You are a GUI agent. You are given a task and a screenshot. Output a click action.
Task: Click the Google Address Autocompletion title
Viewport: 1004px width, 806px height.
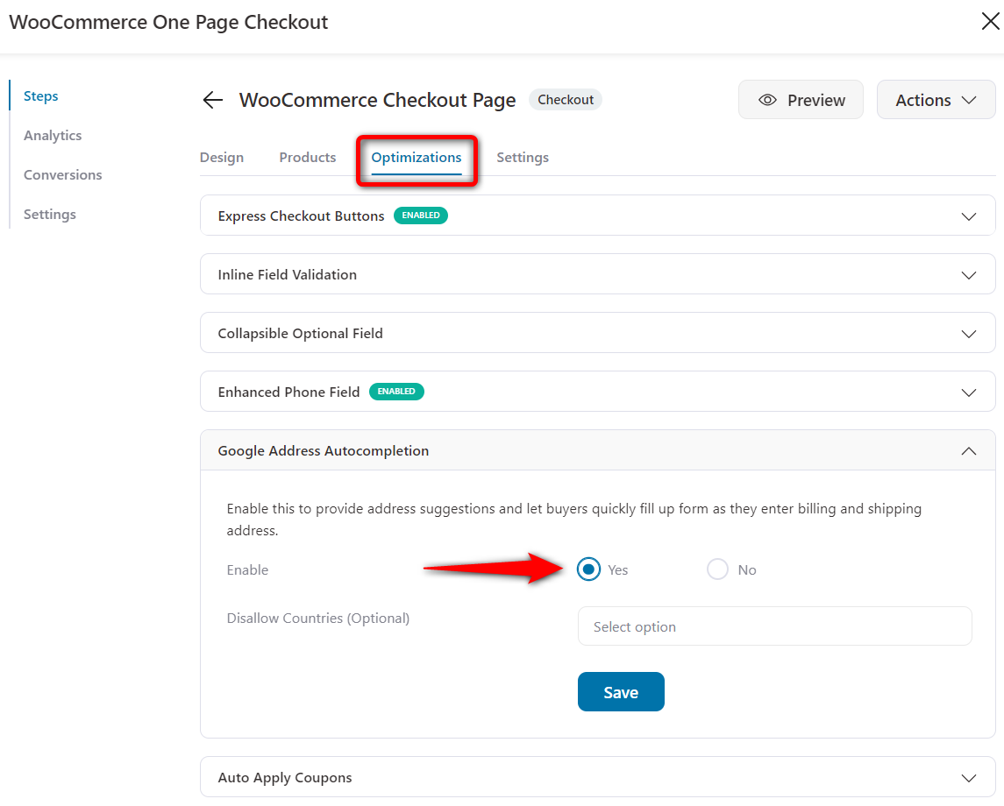324,450
